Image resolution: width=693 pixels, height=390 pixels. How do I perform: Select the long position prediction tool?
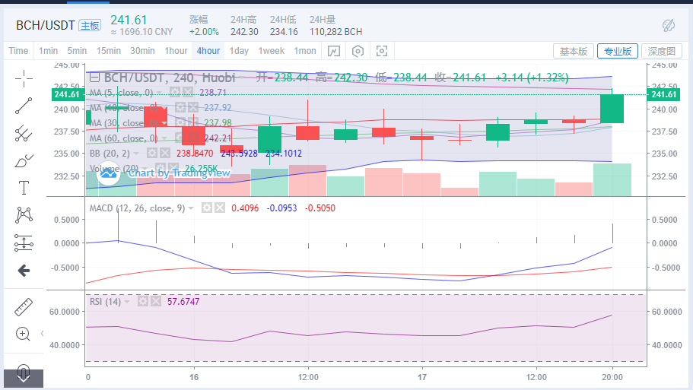tap(24, 243)
